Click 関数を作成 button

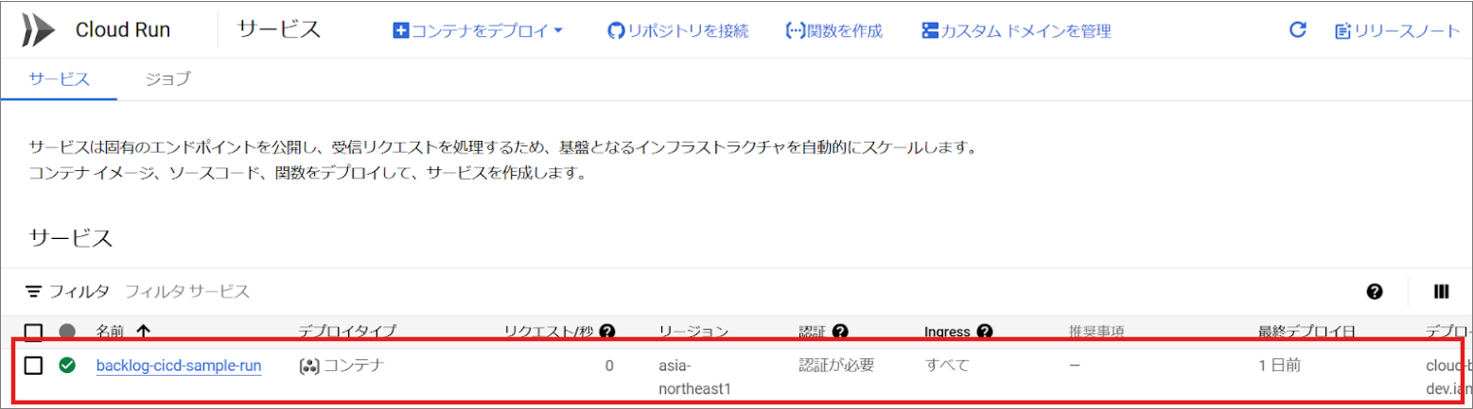834,30
